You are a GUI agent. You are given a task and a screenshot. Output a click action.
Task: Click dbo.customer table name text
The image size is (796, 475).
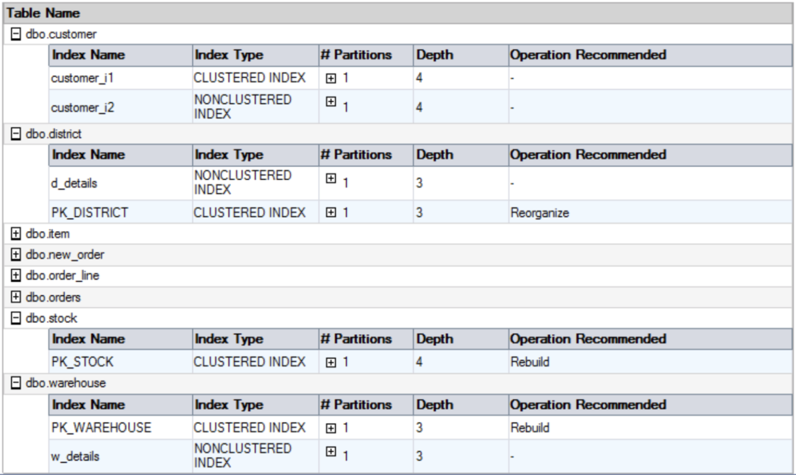[61, 34]
